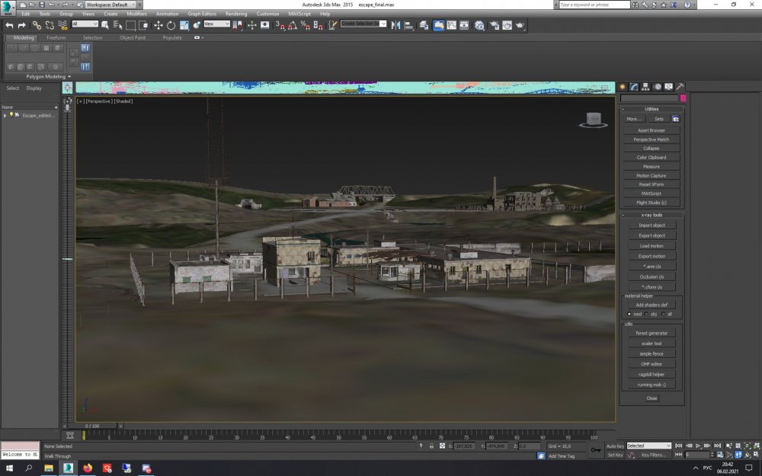This screenshot has height=476, width=762.
Task: Select the 'obj' radio option
Action: [x=647, y=314]
